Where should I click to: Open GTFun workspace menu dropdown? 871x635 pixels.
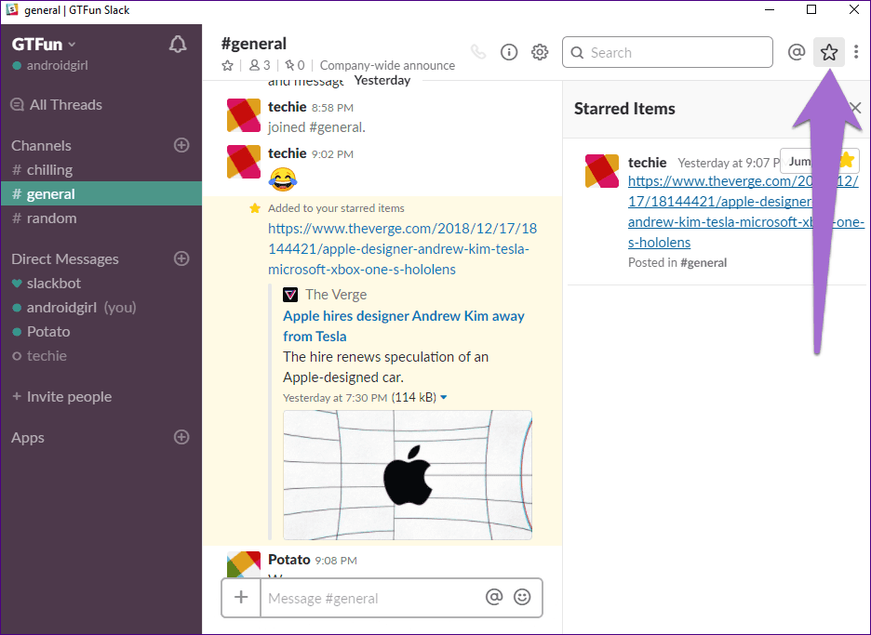(x=44, y=44)
